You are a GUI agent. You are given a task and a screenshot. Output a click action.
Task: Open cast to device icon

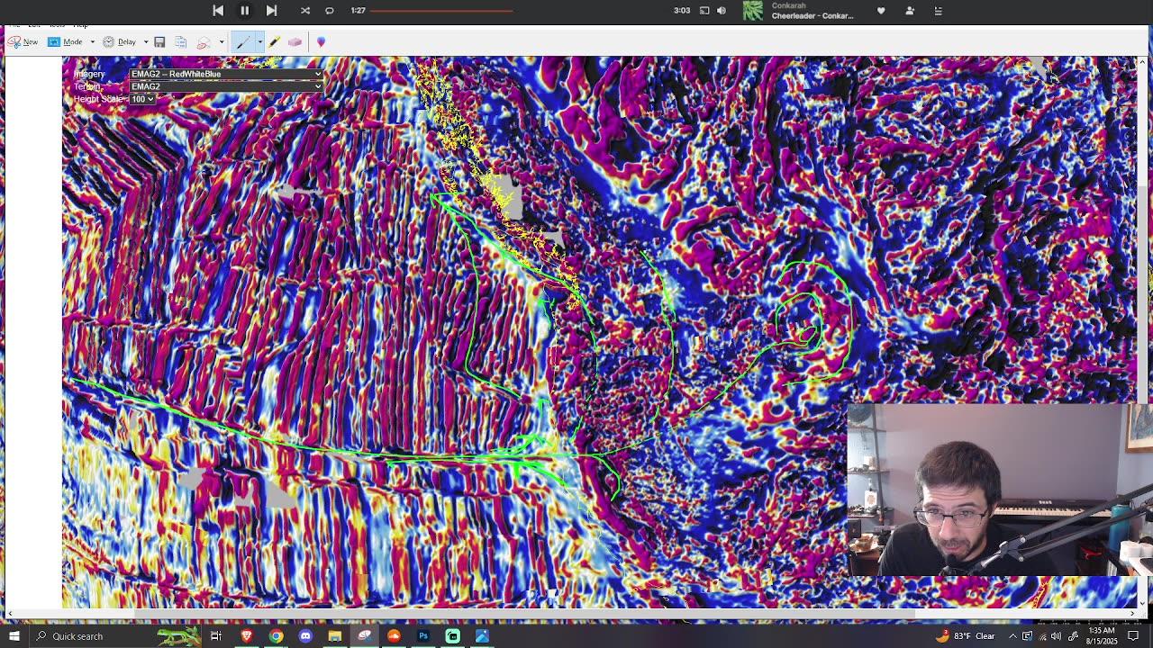(704, 10)
